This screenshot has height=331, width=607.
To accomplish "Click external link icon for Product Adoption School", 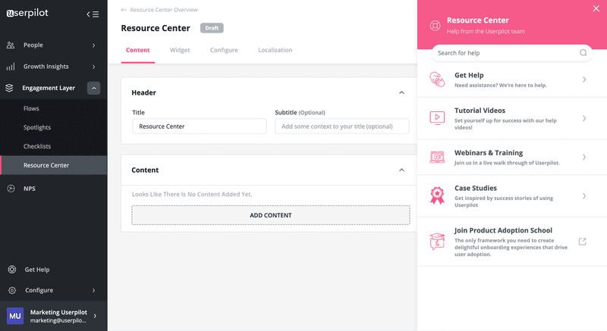I will [582, 242].
